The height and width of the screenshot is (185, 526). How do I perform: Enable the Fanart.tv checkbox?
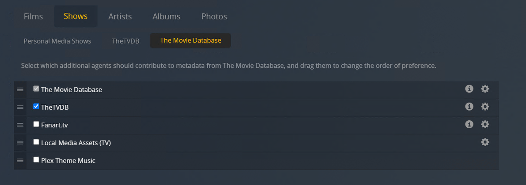point(36,124)
